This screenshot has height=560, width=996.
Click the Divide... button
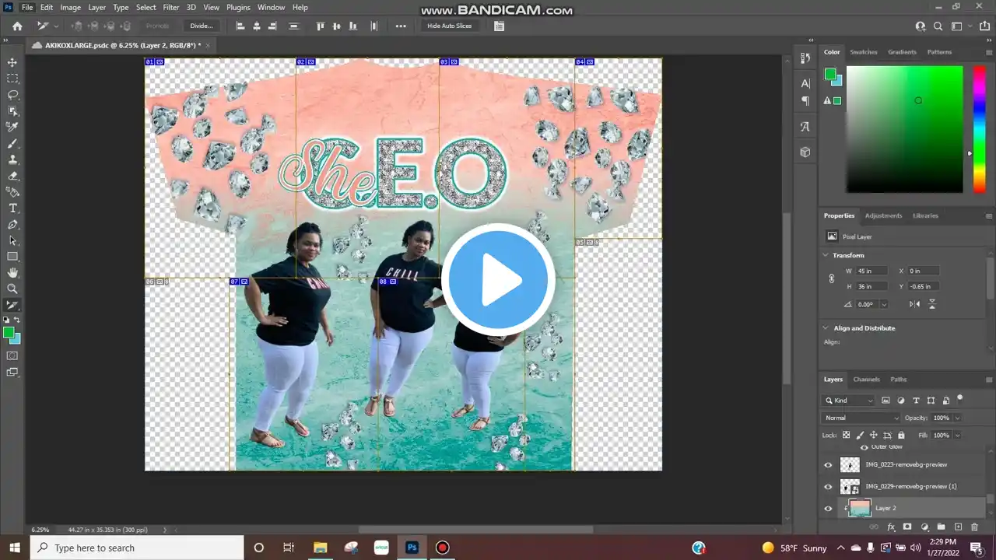pyautogui.click(x=202, y=26)
